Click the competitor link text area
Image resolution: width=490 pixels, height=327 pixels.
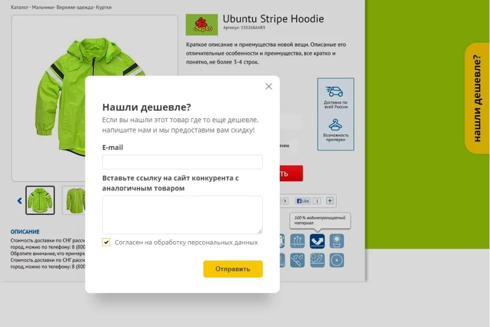tap(182, 214)
